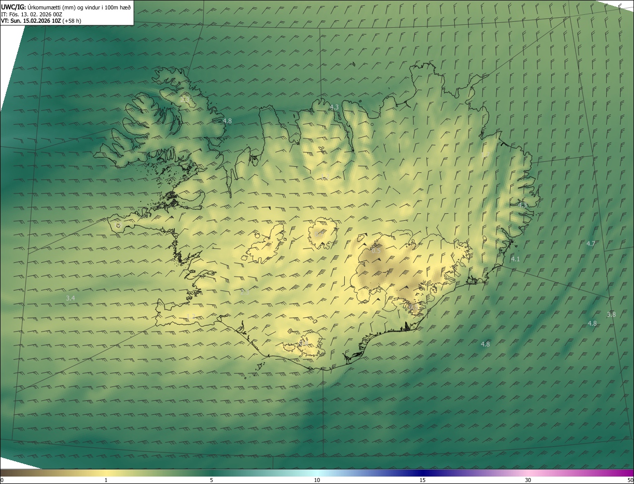Image resolution: width=634 pixels, height=484 pixels.
Task: Click the 4.8 label beside the Westfjords
Action: tap(227, 121)
